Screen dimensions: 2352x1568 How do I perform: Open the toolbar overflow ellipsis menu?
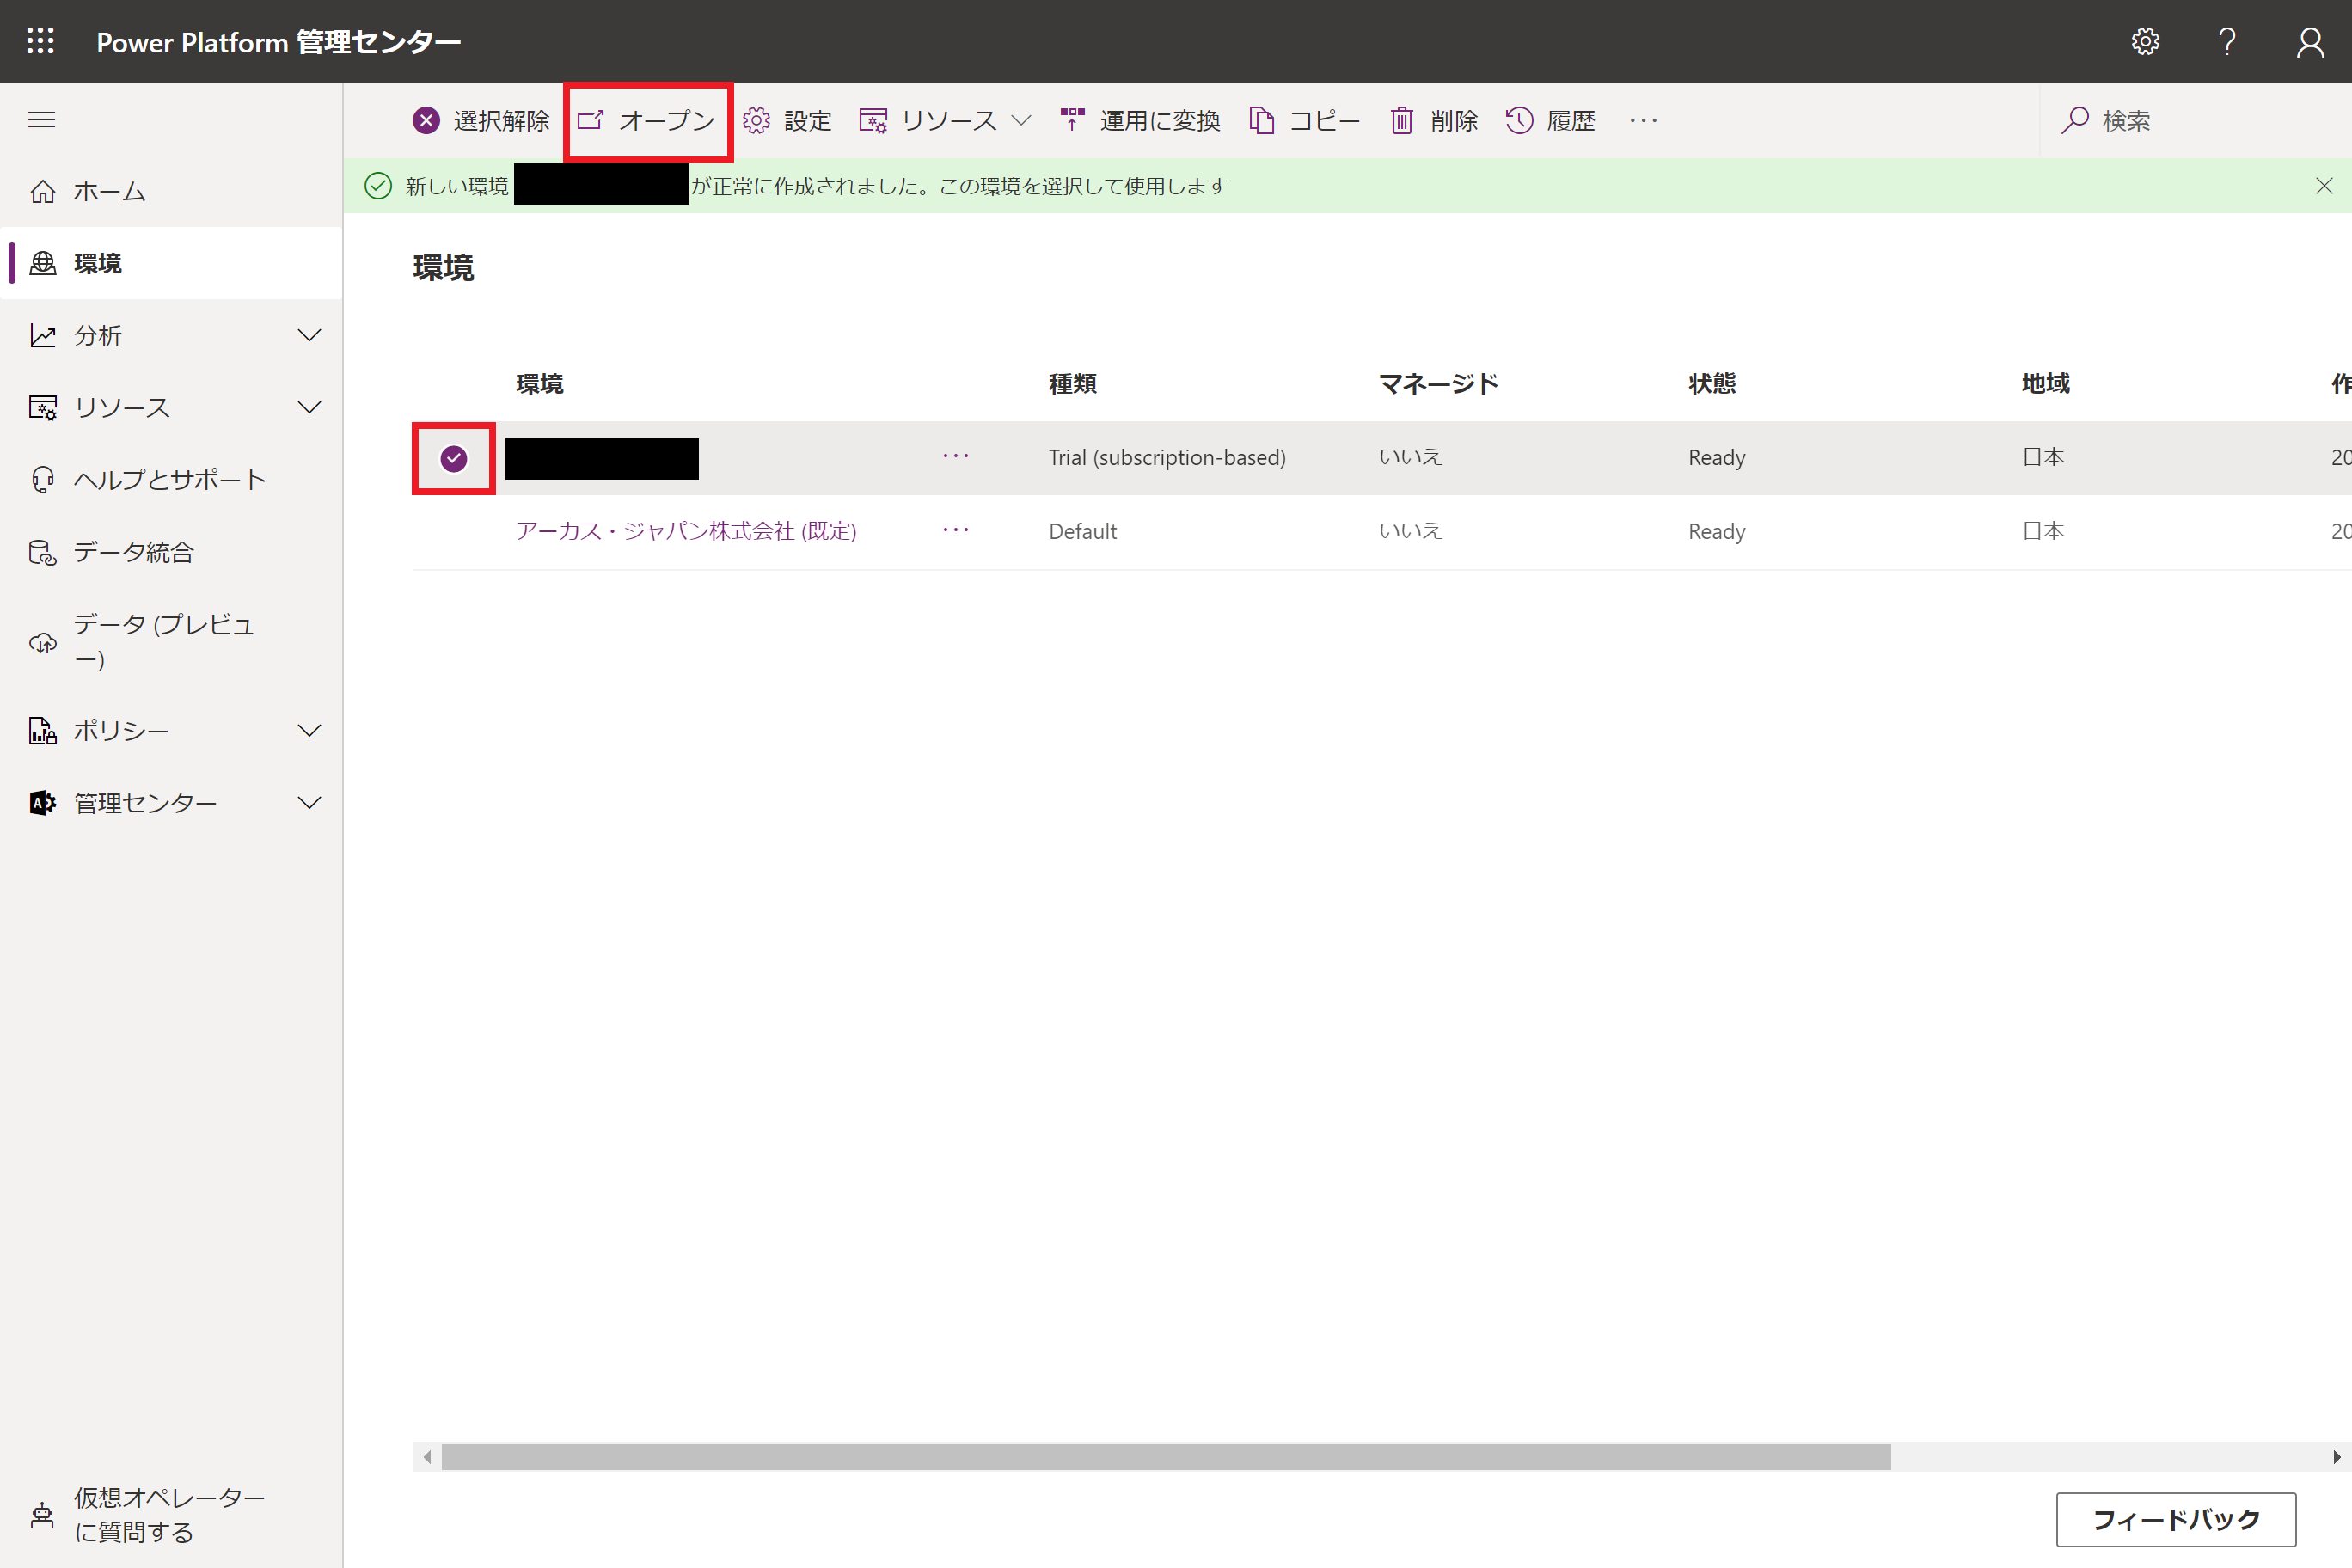(x=1644, y=121)
